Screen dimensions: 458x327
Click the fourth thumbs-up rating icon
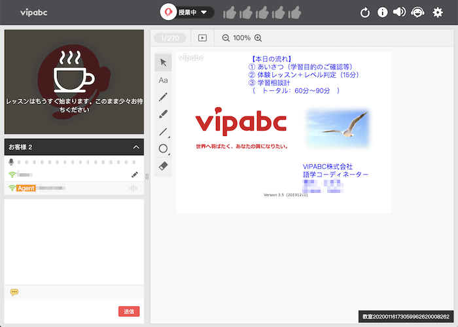tap(278, 12)
